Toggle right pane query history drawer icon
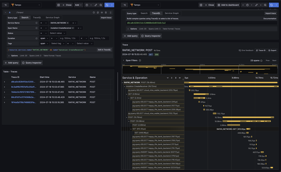 tap(125, 5)
